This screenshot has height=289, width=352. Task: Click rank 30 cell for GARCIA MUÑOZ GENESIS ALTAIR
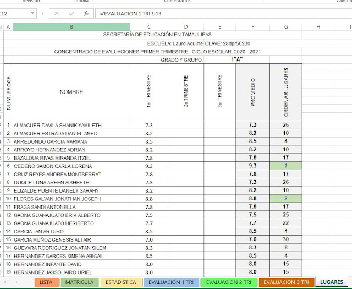click(x=286, y=239)
